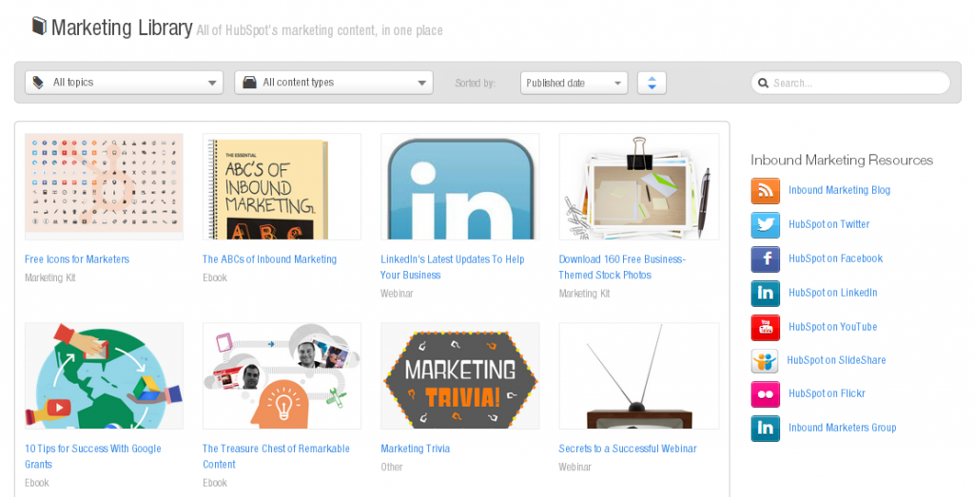The image size is (974, 497).
Task: Click the ABC's of Inbound Marketing cover thumbnail
Action: tap(282, 187)
